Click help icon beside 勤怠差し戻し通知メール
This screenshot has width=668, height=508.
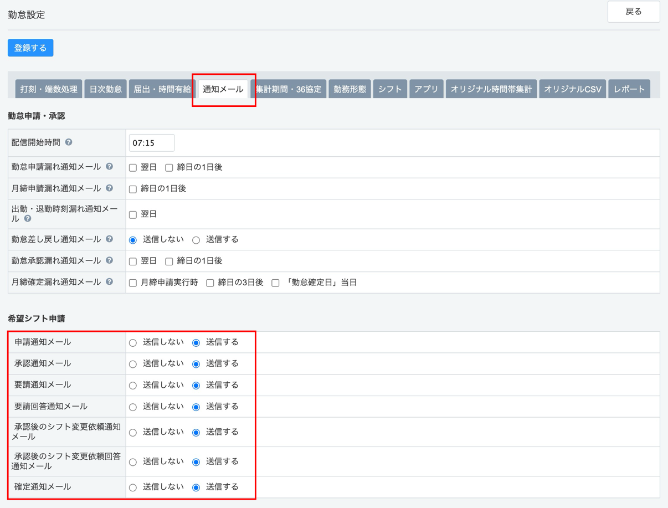(110, 239)
